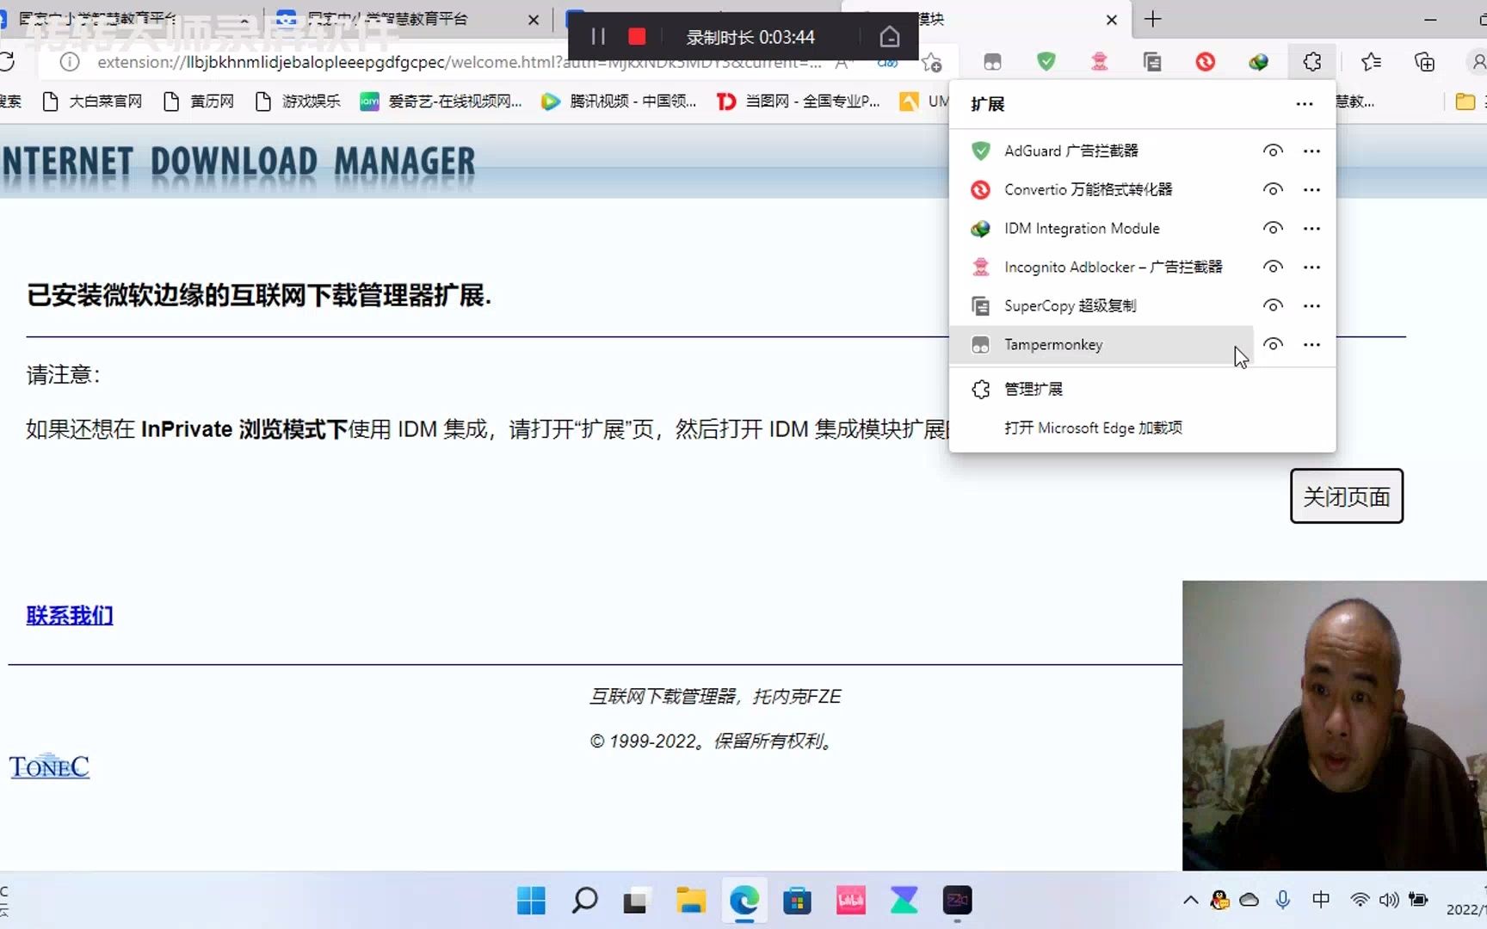Toggle visibility of SuperCopy in toolbar
This screenshot has height=929, width=1487.
[x=1273, y=305]
